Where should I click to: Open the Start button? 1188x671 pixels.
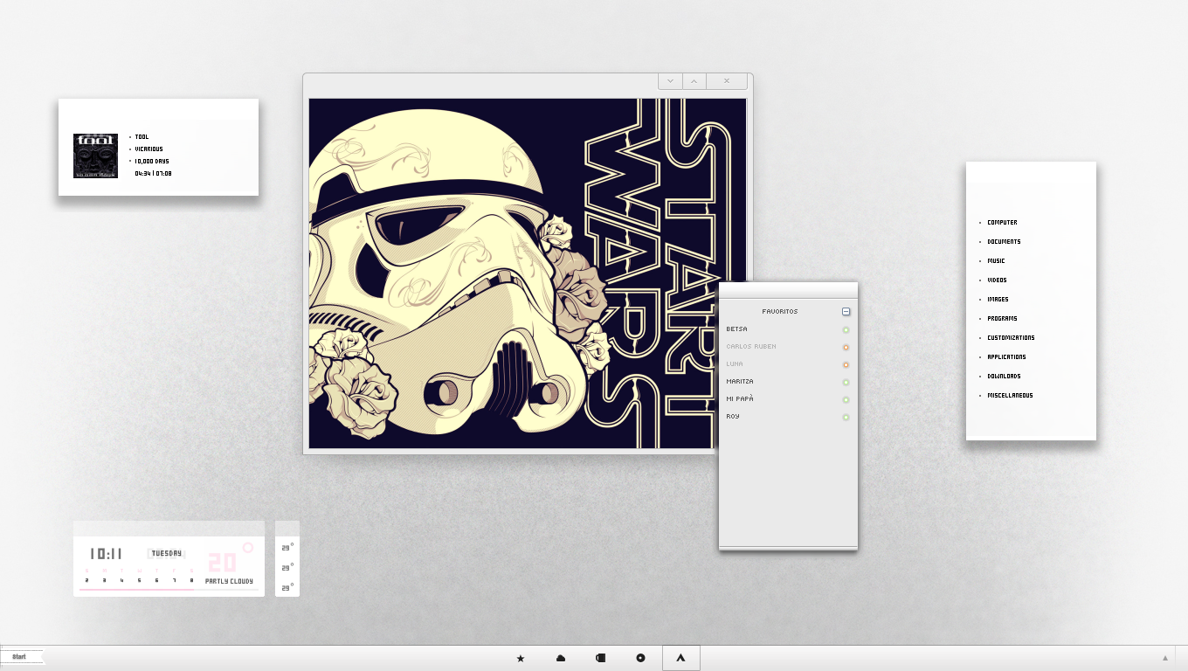22,657
